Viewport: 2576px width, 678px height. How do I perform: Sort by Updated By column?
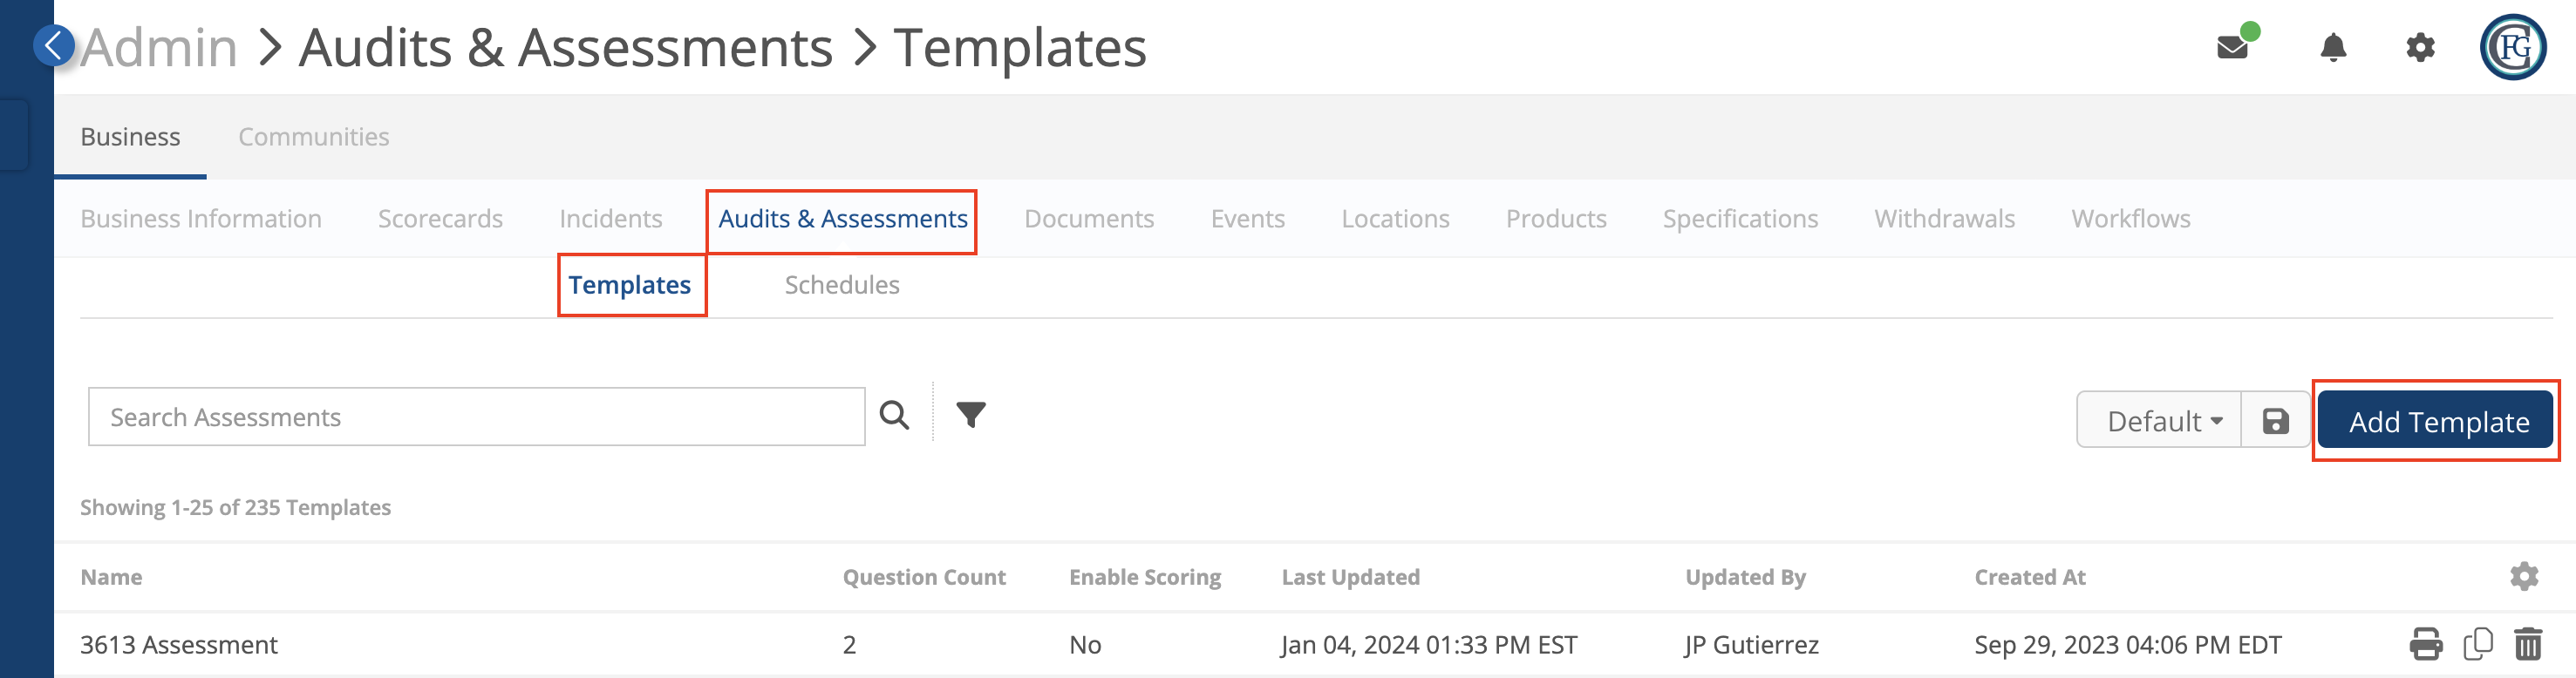1745,577
